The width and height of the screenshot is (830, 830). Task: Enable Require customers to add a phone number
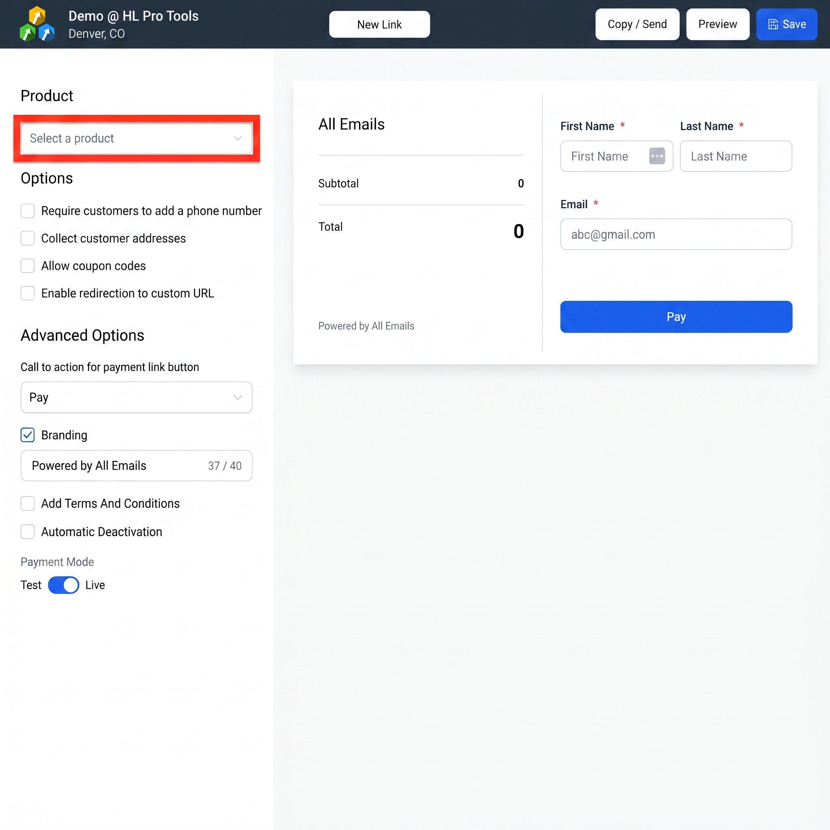click(x=28, y=210)
